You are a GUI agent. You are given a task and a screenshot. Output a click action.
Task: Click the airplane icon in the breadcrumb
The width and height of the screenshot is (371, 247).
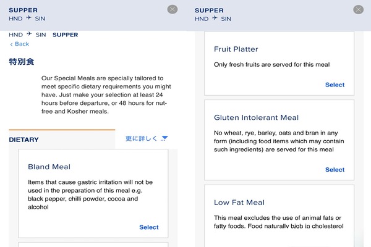pos(29,35)
